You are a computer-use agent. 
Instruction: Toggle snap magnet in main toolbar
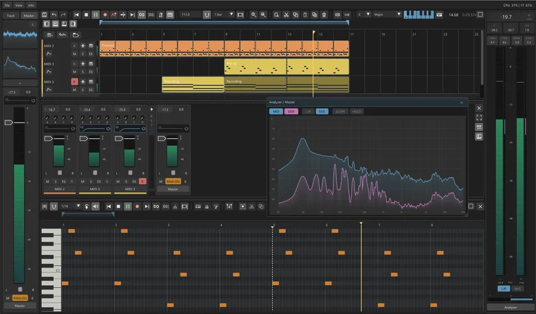coord(207,14)
